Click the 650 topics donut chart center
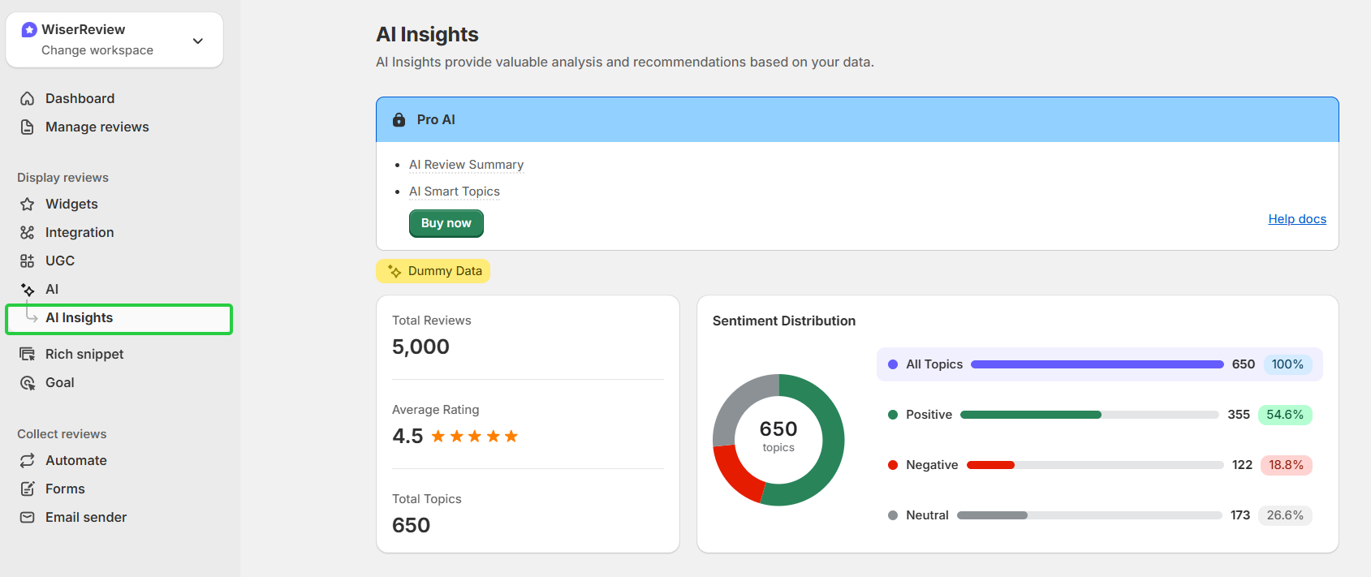The width and height of the screenshot is (1371, 577). coord(778,436)
